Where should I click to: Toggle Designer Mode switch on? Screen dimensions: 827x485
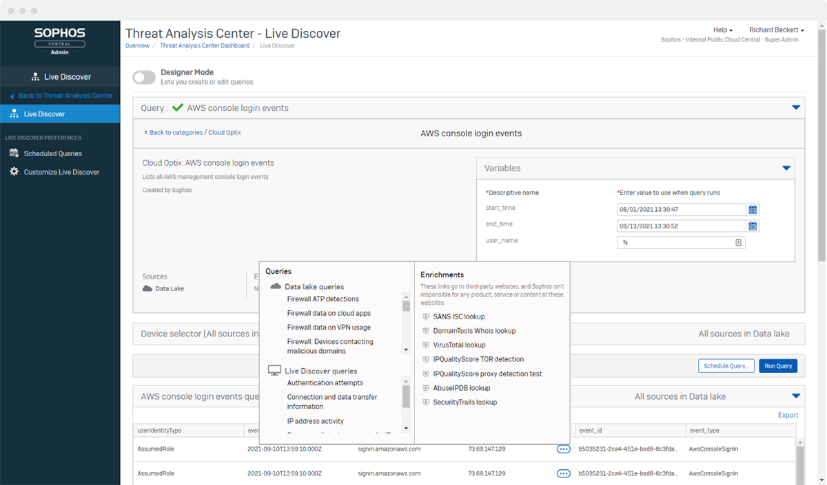click(x=145, y=77)
